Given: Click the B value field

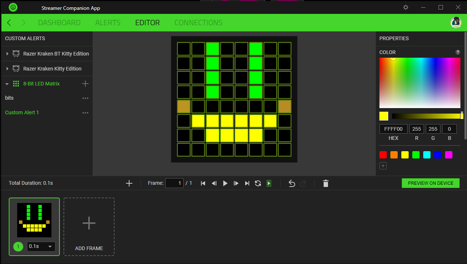Looking at the screenshot, I should coord(449,129).
